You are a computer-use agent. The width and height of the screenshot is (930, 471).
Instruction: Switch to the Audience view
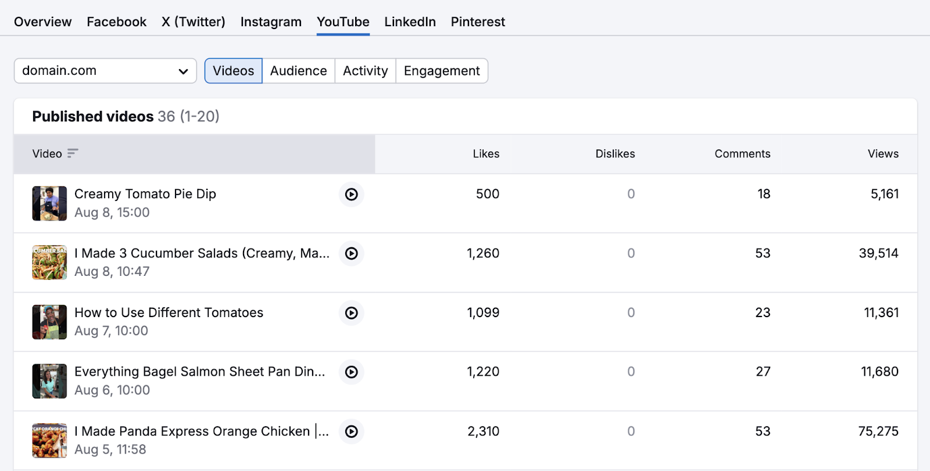pos(298,71)
